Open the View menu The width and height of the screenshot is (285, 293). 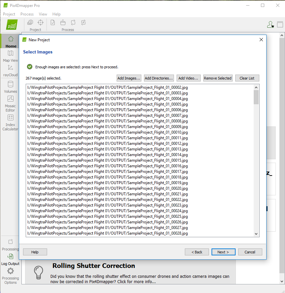point(43,14)
